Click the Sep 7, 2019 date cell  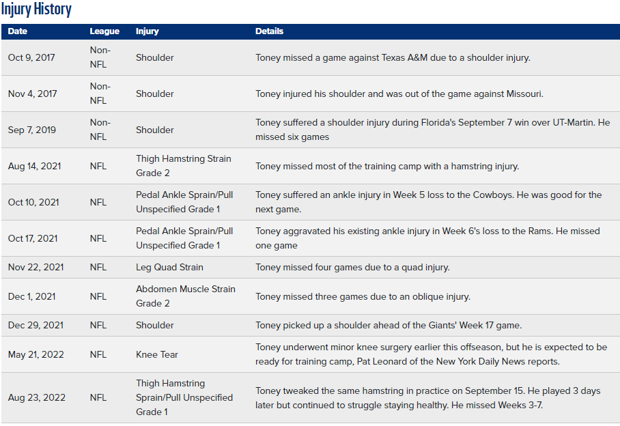31,130
